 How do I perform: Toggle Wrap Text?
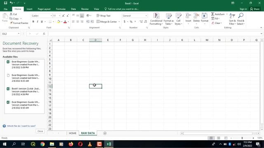[104, 16]
